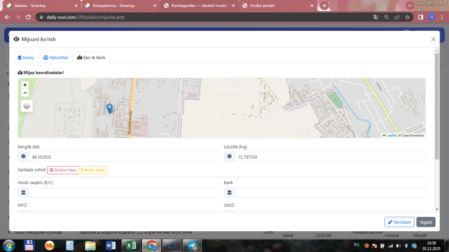Reload the current browser page
Viewport: 449px width, 252px height.
coord(28,17)
